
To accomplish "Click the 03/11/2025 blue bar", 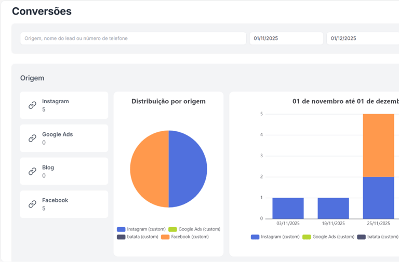I will (288, 208).
